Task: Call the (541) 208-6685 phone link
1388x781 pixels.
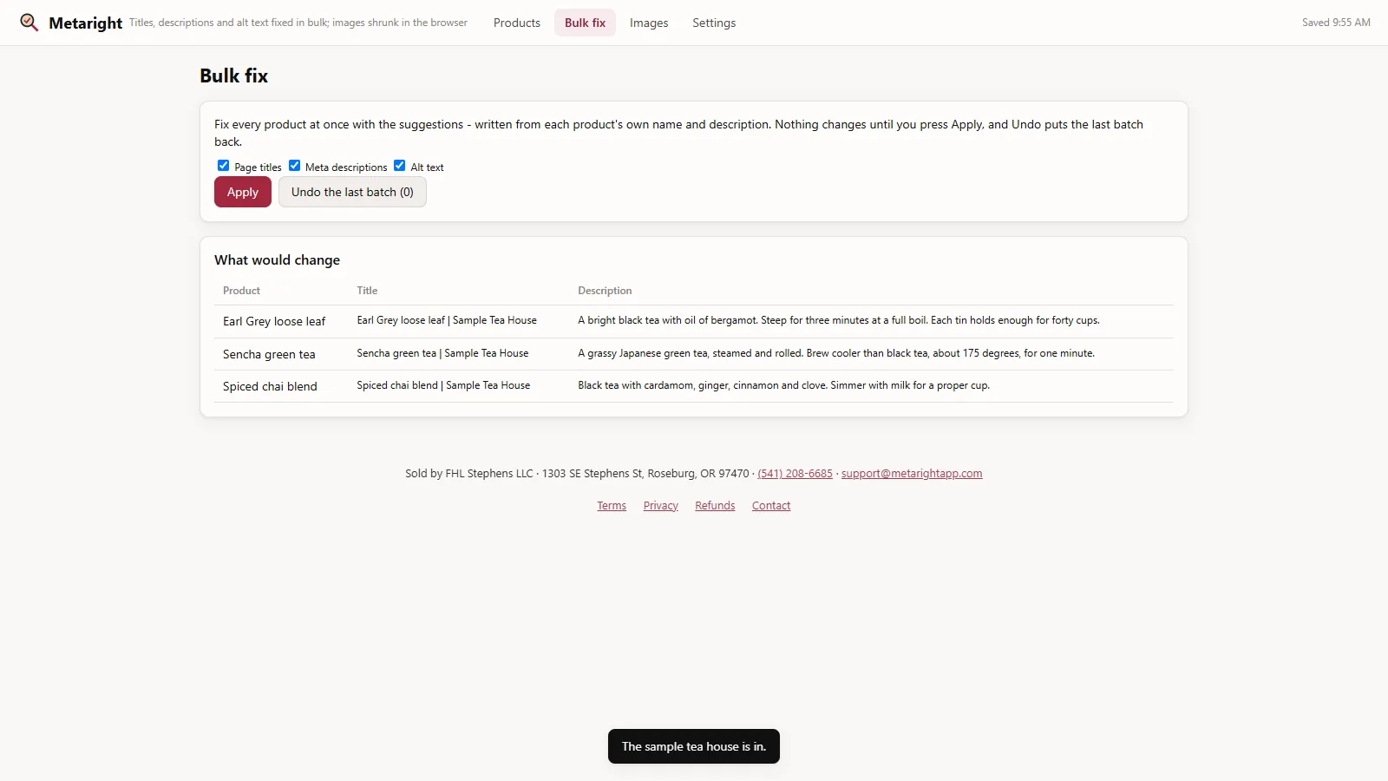Action: coord(795,474)
